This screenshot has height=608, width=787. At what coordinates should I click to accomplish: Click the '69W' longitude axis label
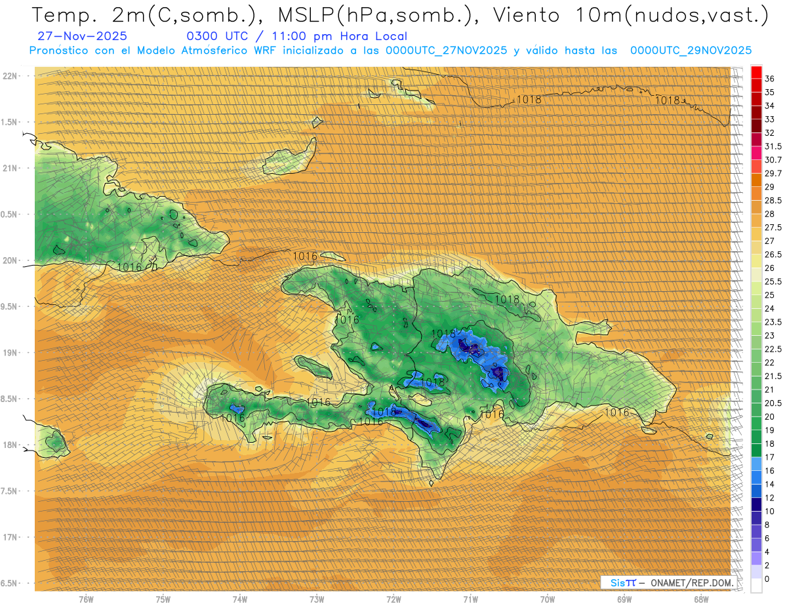coord(624,599)
